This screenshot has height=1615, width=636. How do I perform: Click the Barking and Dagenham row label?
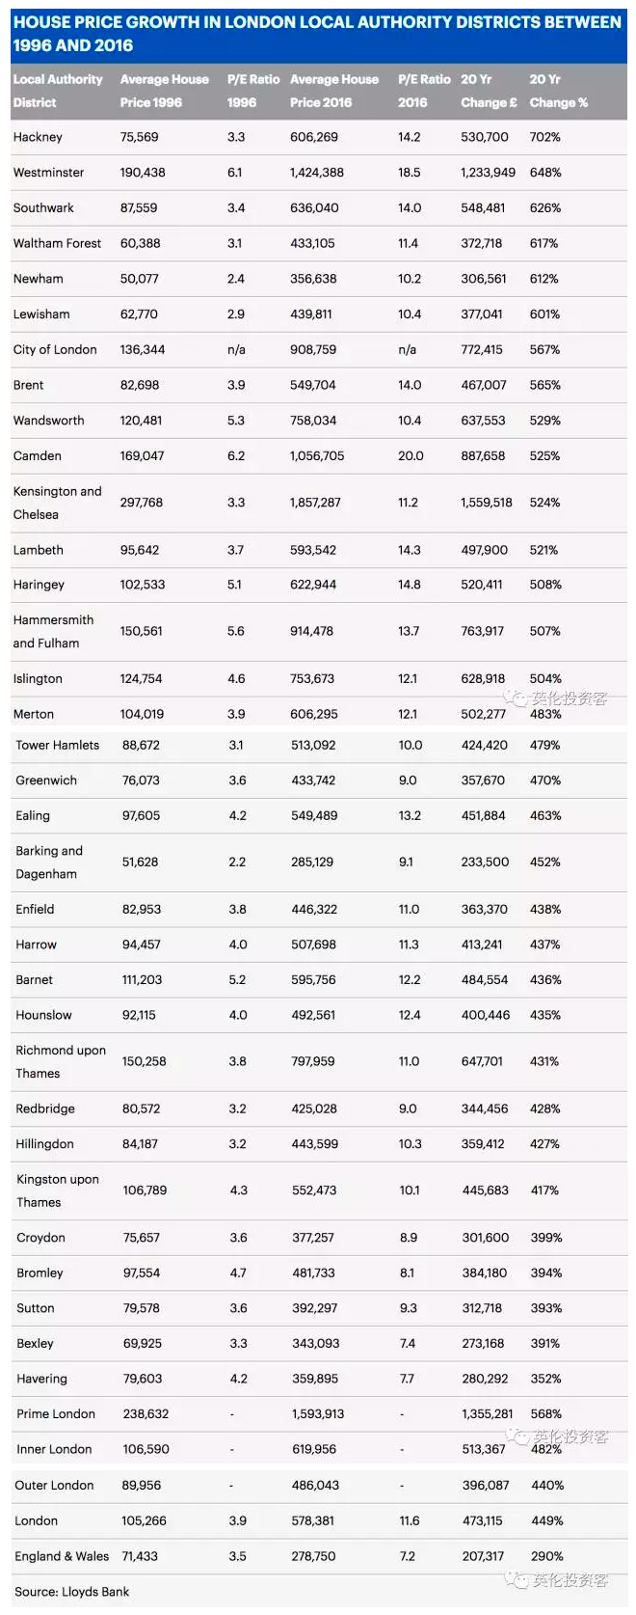[x=49, y=862]
